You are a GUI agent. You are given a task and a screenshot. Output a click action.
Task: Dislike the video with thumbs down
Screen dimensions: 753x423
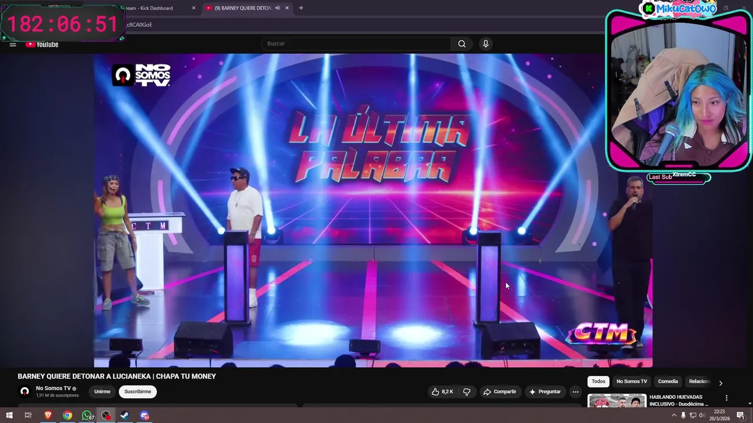point(467,392)
